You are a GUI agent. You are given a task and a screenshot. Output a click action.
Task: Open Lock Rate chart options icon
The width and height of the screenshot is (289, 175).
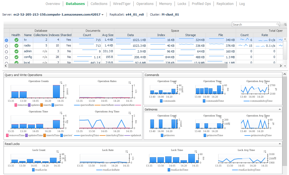pyautogui.click(x=127, y=151)
